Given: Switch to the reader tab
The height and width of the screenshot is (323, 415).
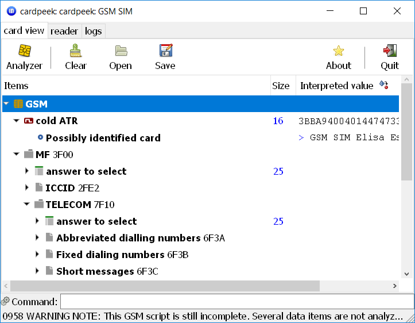Looking at the screenshot, I should 64,31.
